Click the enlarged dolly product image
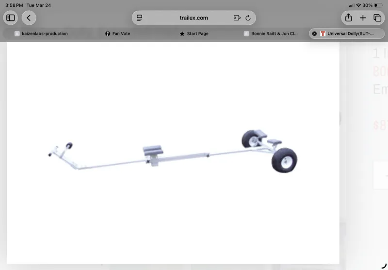 (x=173, y=153)
